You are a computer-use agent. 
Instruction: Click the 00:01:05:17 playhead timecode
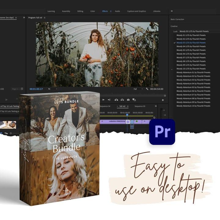pyautogui.click(x=36, y=89)
